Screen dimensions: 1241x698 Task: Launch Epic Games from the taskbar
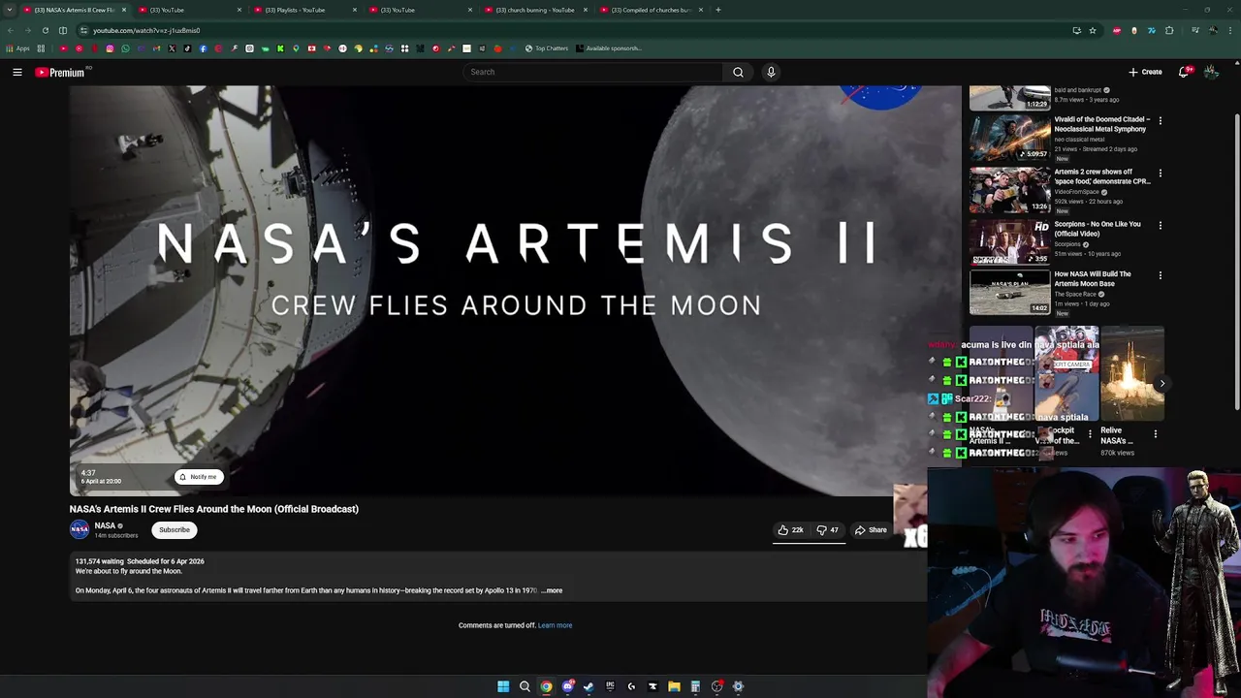point(610,686)
